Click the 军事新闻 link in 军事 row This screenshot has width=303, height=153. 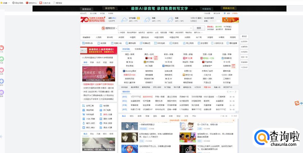tap(134, 105)
